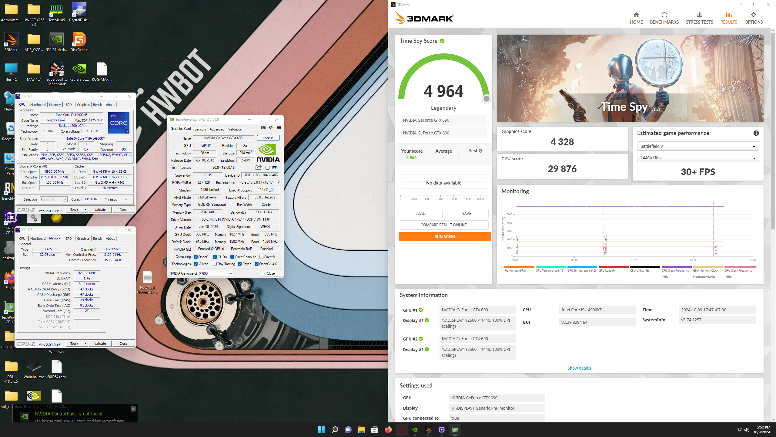Switch to the Bench tab in upper CPU-Z
Viewport: 776px width, 437px height.
point(97,105)
